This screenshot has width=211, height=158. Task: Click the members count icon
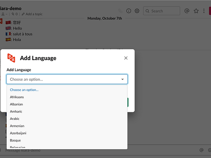coord(3,14)
